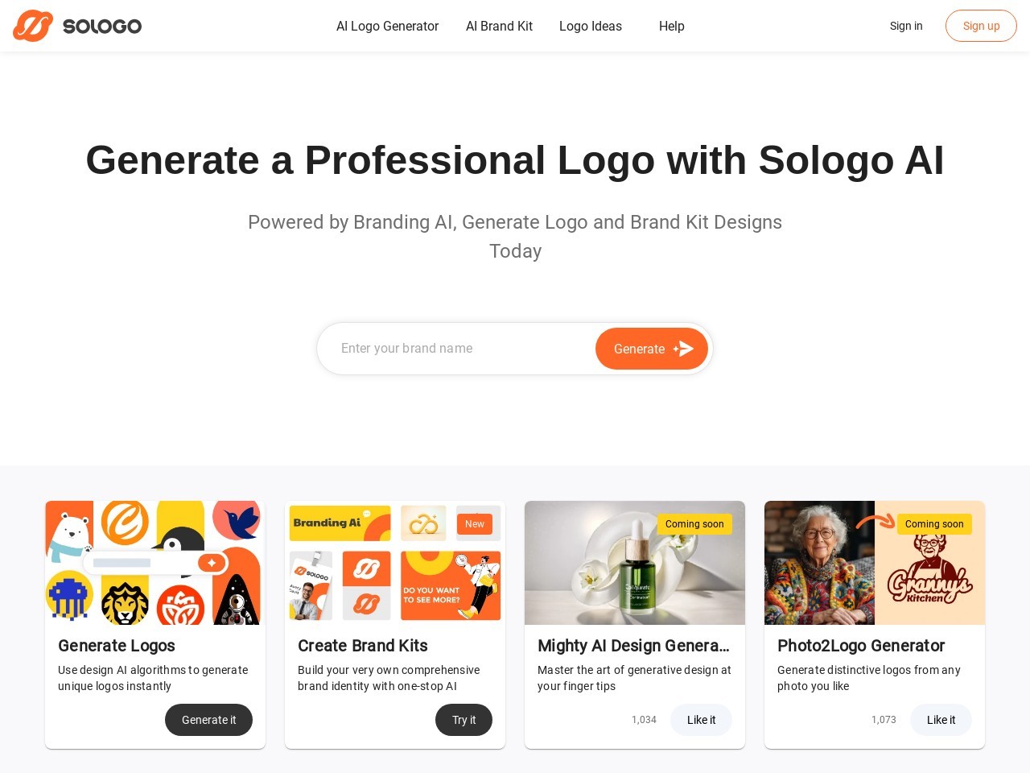
Task: Open the AI Brand Kit menu item
Action: click(499, 26)
